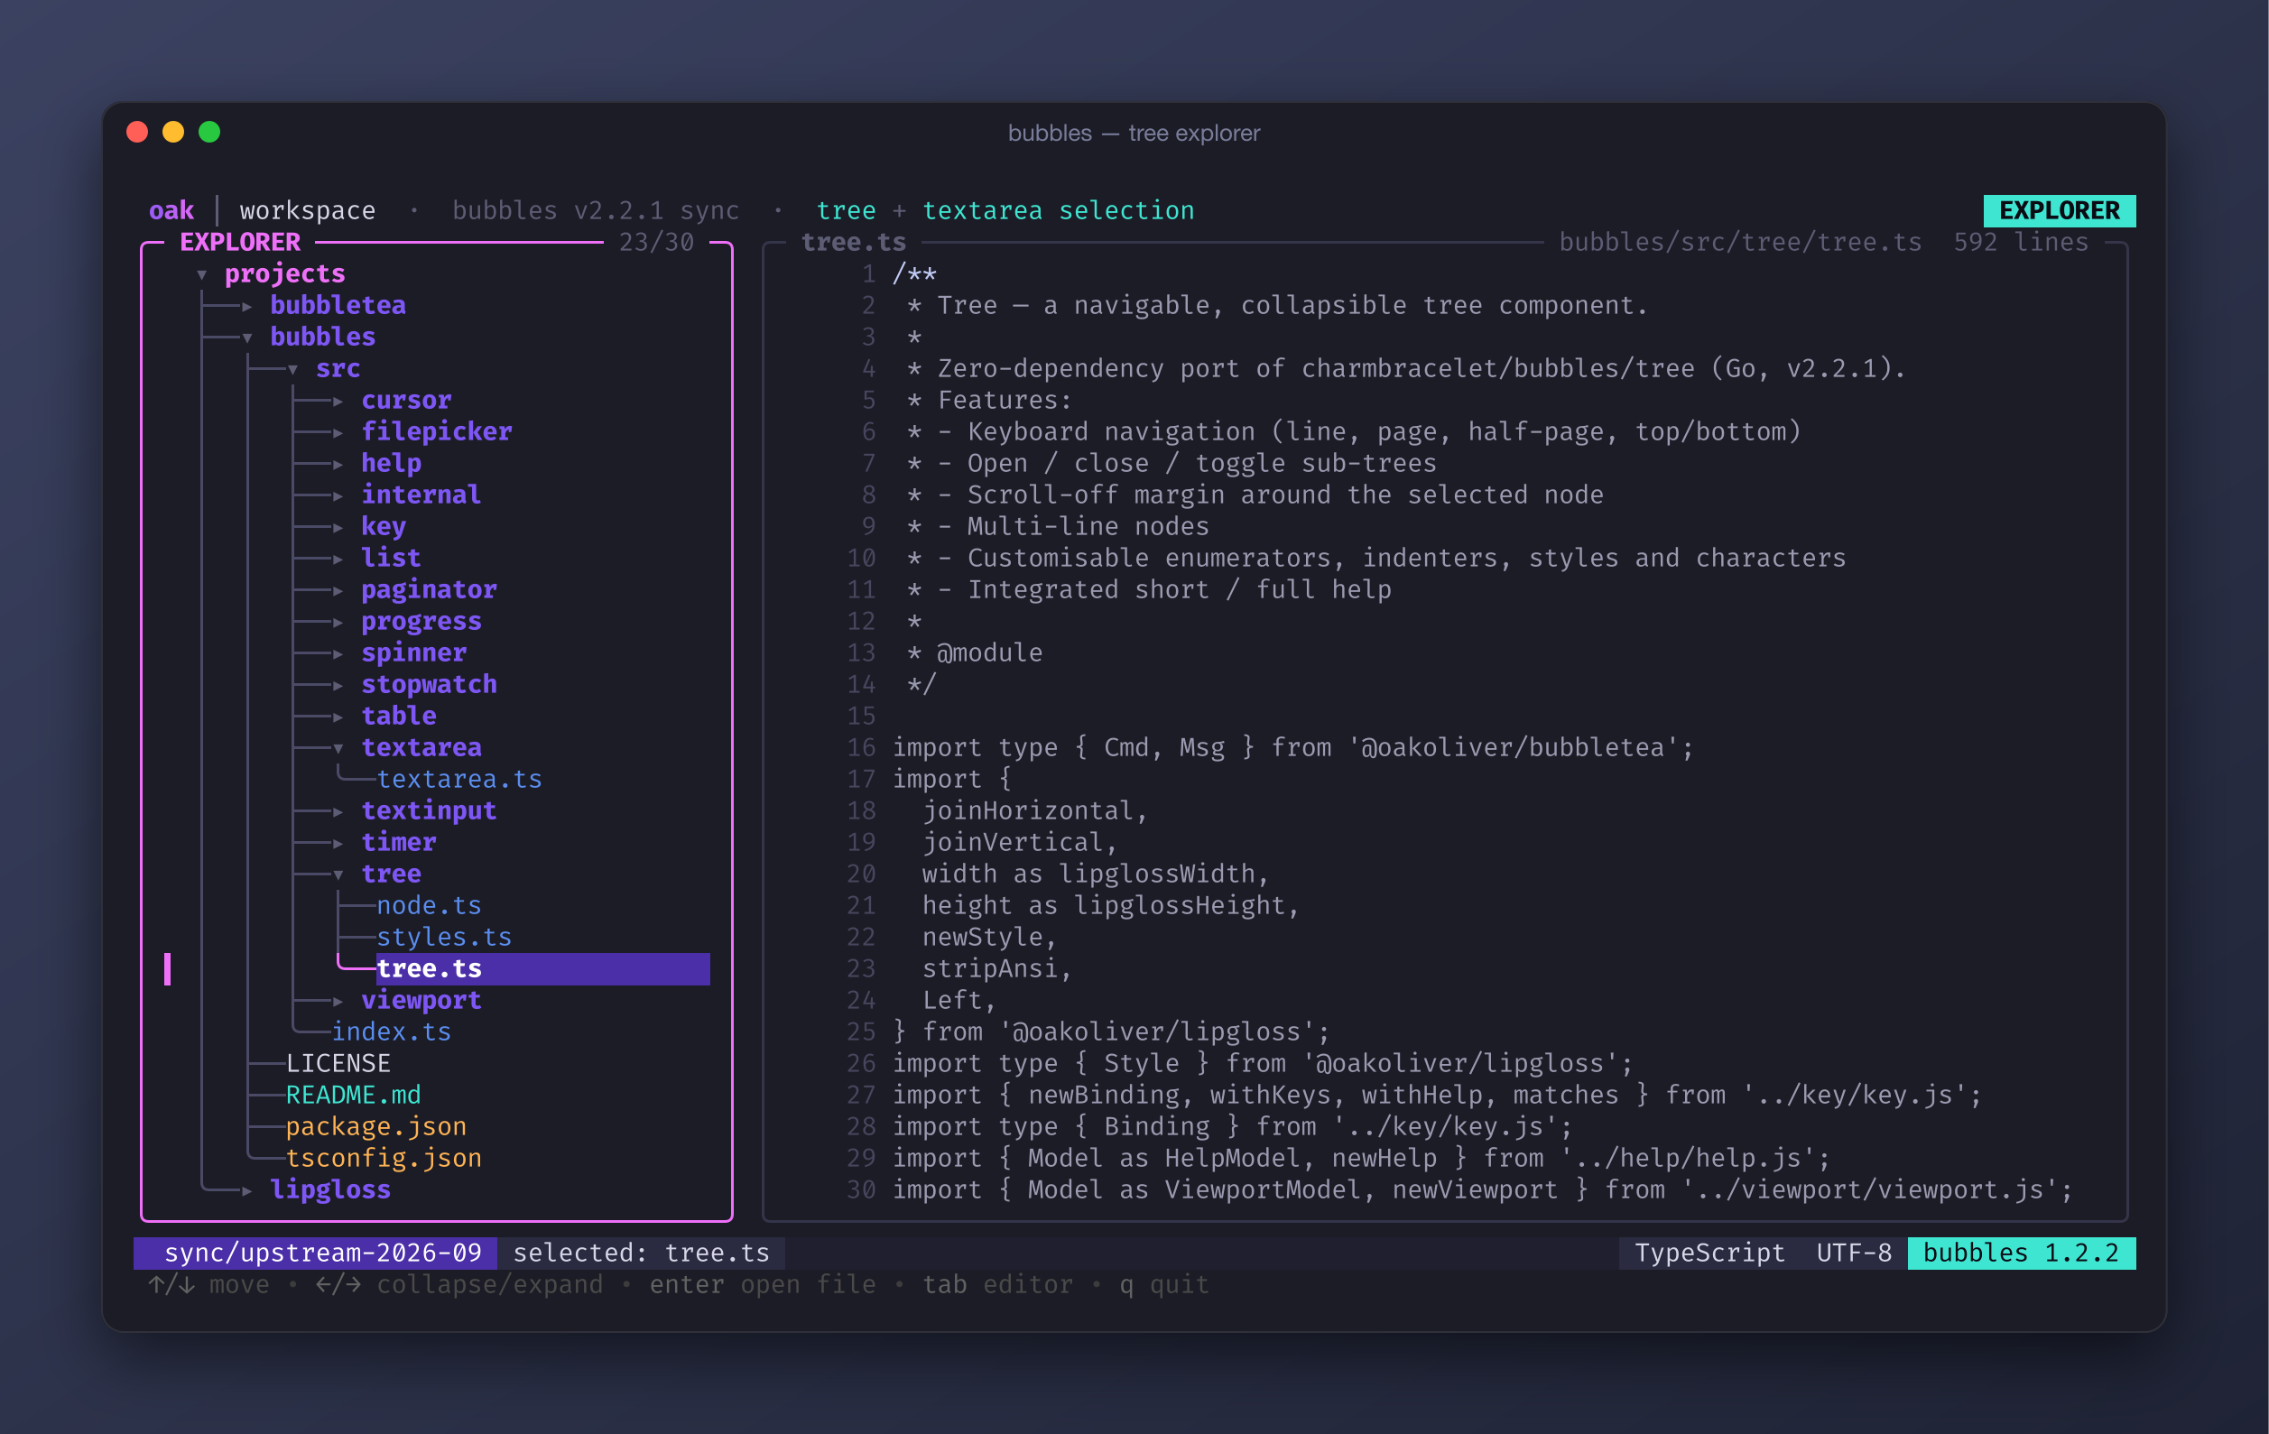2269x1434 pixels.
Task: Select the LICENSE file
Action: point(338,1063)
